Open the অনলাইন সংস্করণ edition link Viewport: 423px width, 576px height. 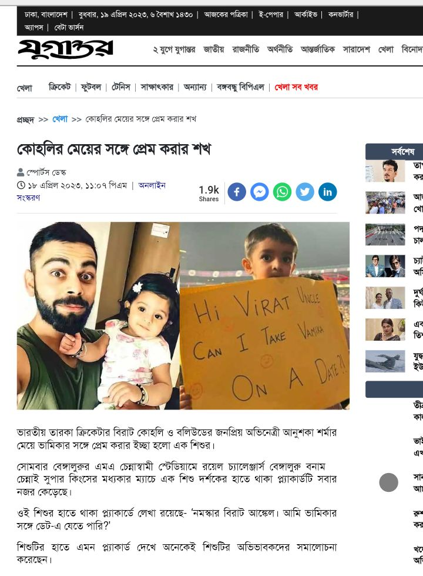(91, 191)
